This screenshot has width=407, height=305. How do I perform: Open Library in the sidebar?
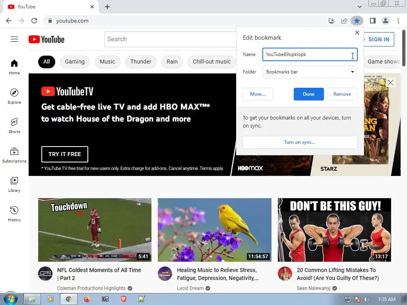tap(14, 184)
